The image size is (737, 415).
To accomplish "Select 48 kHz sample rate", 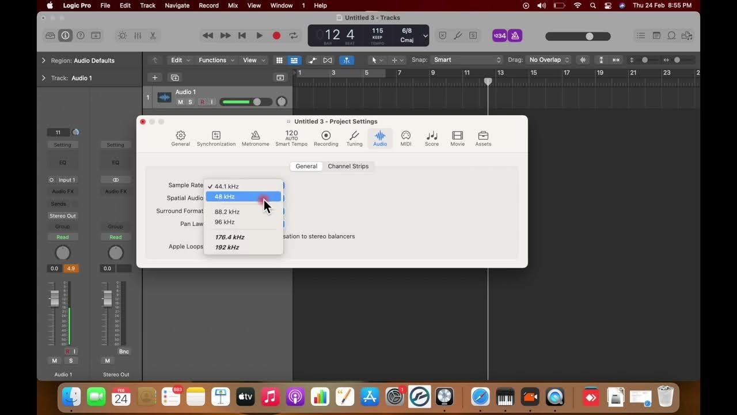I will (244, 197).
